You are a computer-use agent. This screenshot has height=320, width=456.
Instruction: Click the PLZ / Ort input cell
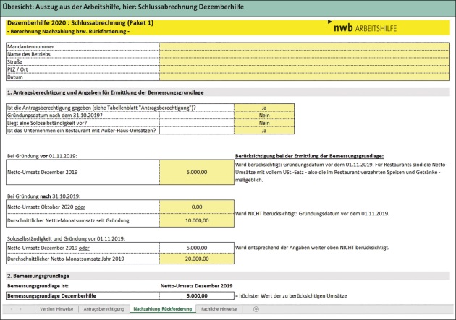(x=305, y=69)
